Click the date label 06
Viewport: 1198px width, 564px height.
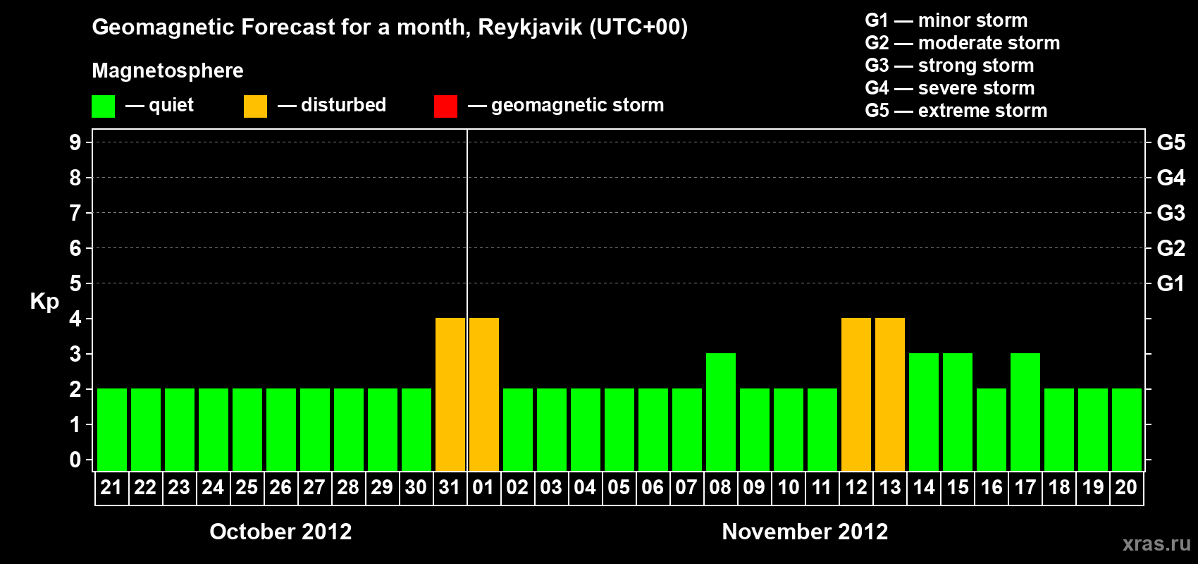pos(653,488)
